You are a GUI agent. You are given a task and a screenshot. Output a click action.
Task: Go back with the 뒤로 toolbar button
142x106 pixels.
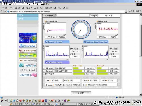pos(4,8)
